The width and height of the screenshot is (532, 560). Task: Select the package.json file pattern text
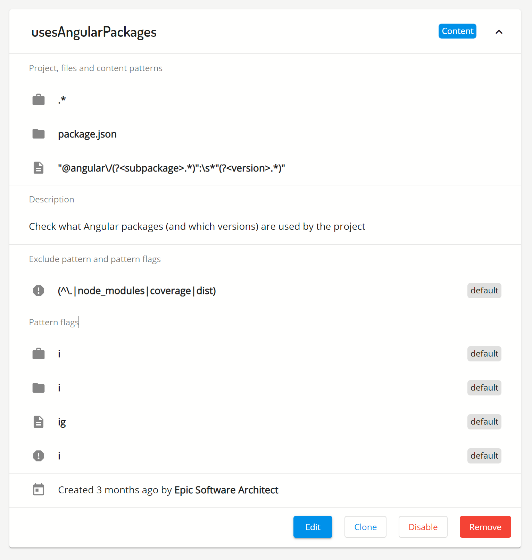[87, 134]
